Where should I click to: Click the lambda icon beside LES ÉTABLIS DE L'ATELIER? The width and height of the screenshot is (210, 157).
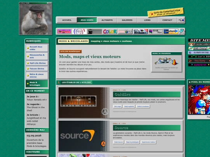[x=59, y=82]
